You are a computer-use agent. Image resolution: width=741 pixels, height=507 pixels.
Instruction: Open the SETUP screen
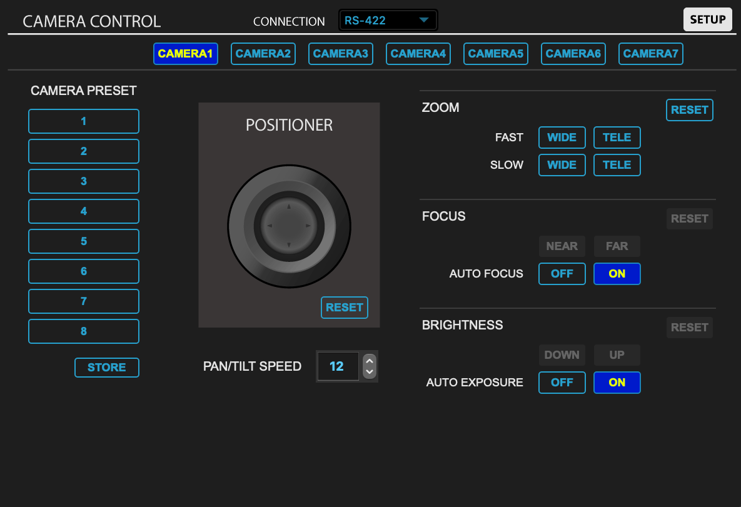point(707,19)
